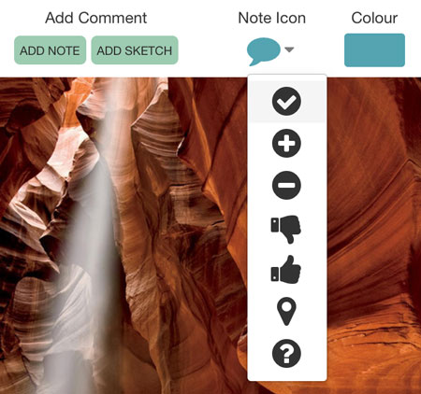The image size is (421, 394).
Task: Choose the checkmark circle note icon
Action: coord(286,102)
